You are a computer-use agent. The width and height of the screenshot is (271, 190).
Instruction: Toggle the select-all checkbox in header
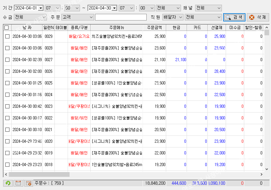coord(7,28)
